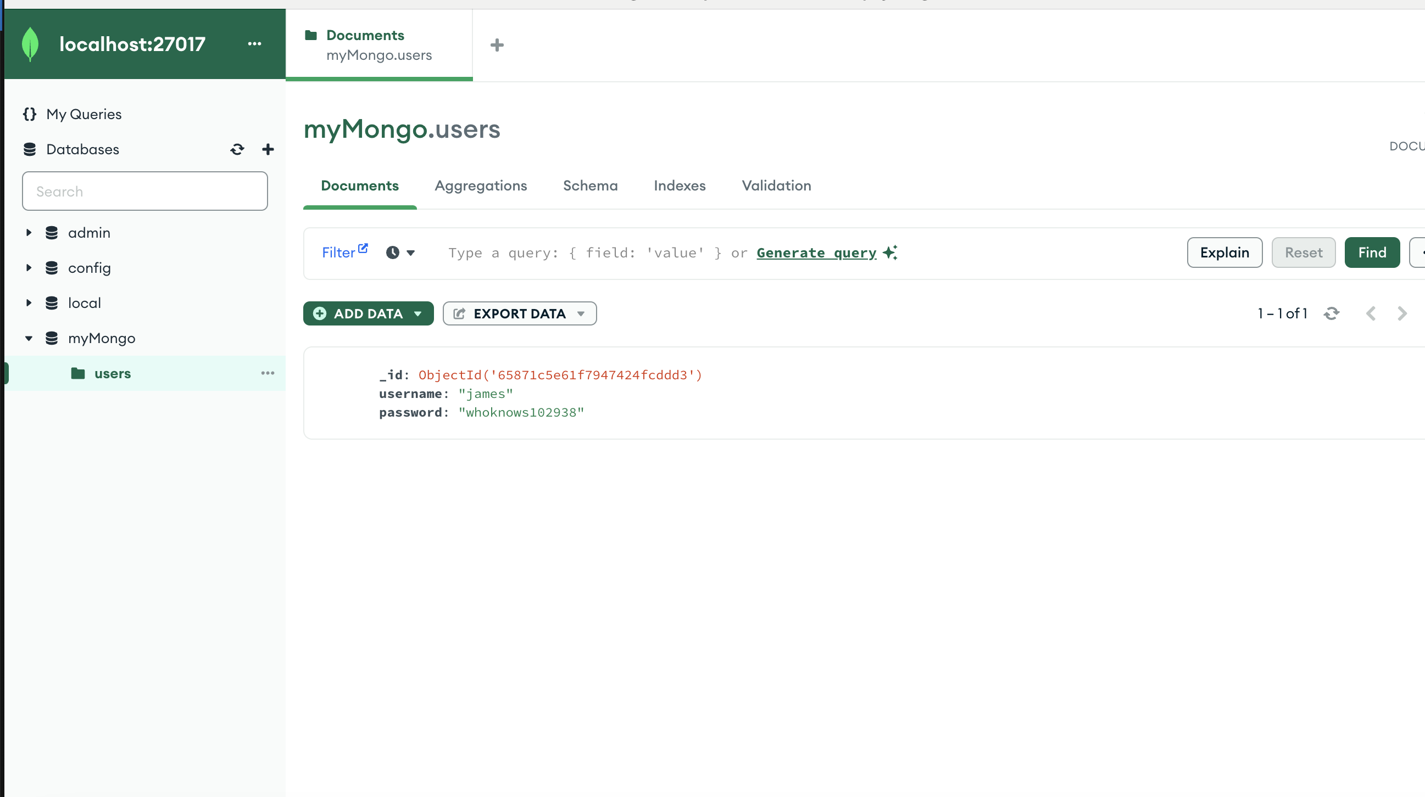
Task: Click the Generate query link
Action: [x=816, y=253]
